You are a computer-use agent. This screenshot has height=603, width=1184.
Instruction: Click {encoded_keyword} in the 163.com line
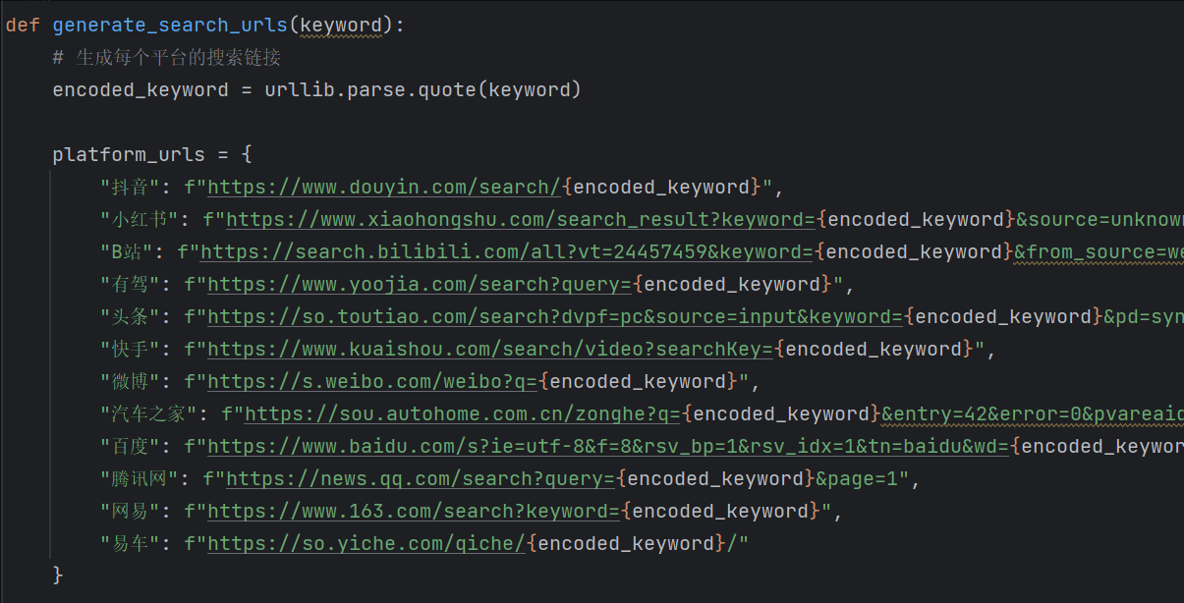pos(720,512)
